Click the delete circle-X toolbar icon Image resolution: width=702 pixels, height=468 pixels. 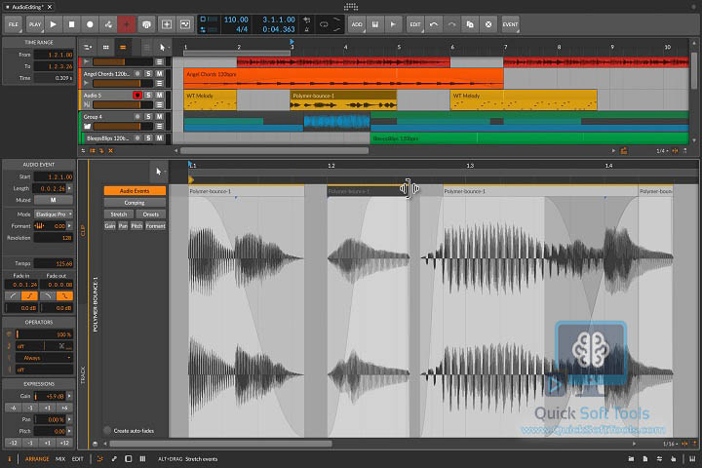(x=488, y=24)
